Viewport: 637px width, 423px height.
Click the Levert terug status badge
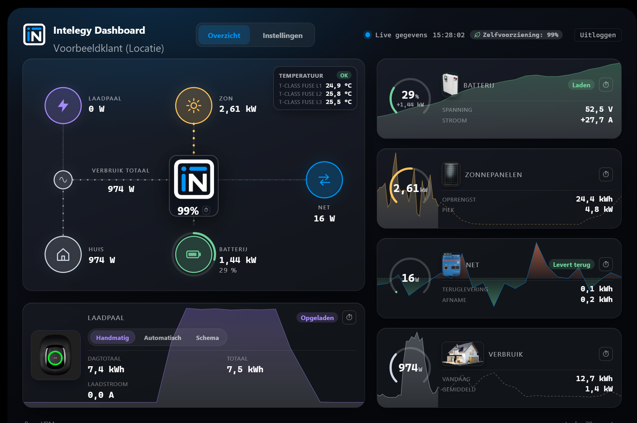coord(572,264)
